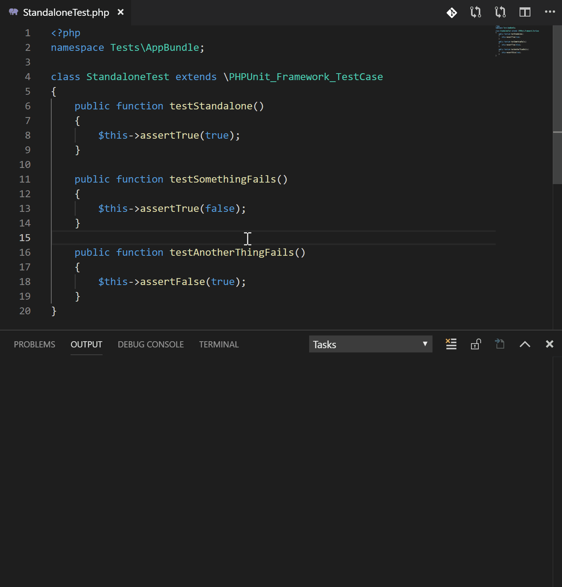Viewport: 562px width, 587px height.
Task: Click the Tests\AppBundle namespace text
Action: pos(155,47)
